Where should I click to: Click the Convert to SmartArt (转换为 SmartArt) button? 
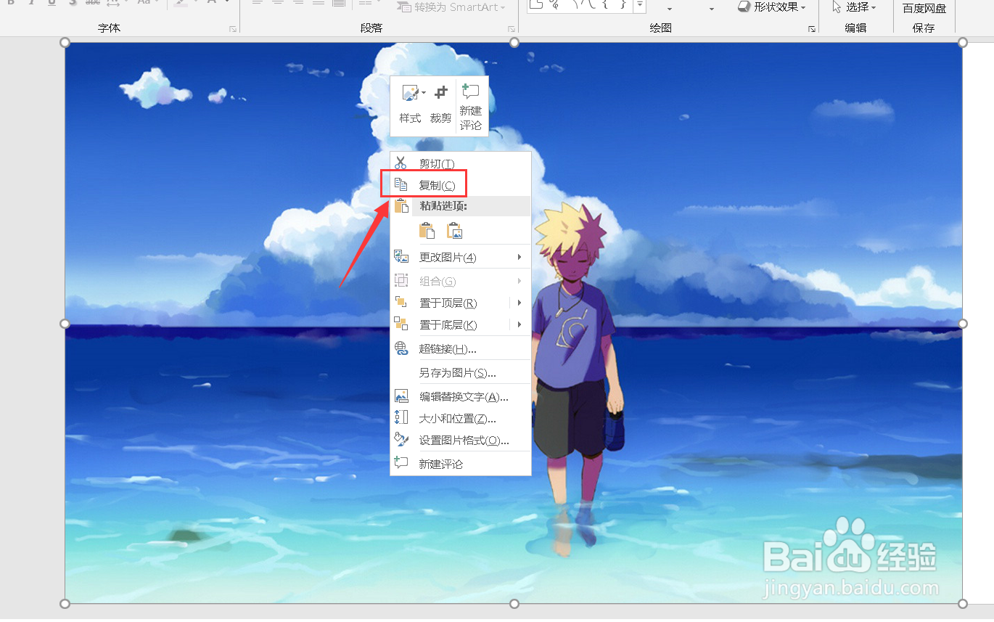(x=451, y=7)
